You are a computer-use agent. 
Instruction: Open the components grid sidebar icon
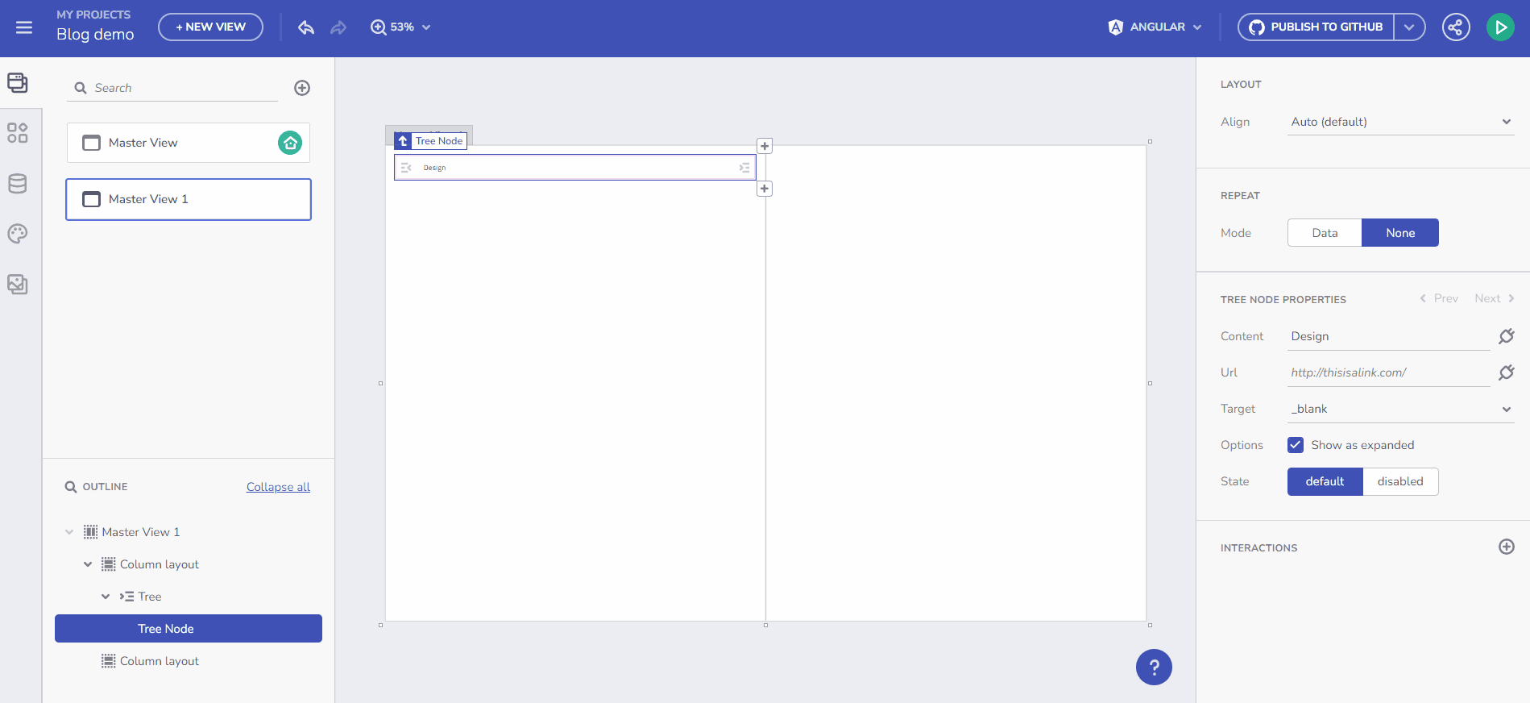(x=18, y=133)
